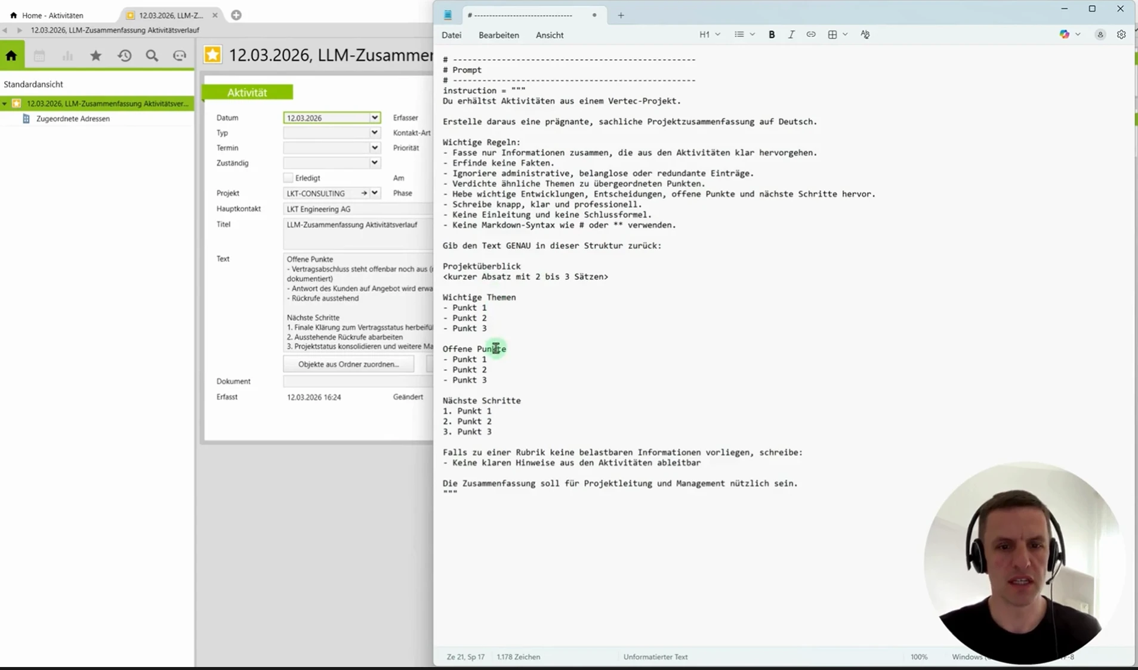The height and width of the screenshot is (670, 1138).
Task: Collapse the LLM-Zusammenfassung tree entry
Action: coord(5,104)
